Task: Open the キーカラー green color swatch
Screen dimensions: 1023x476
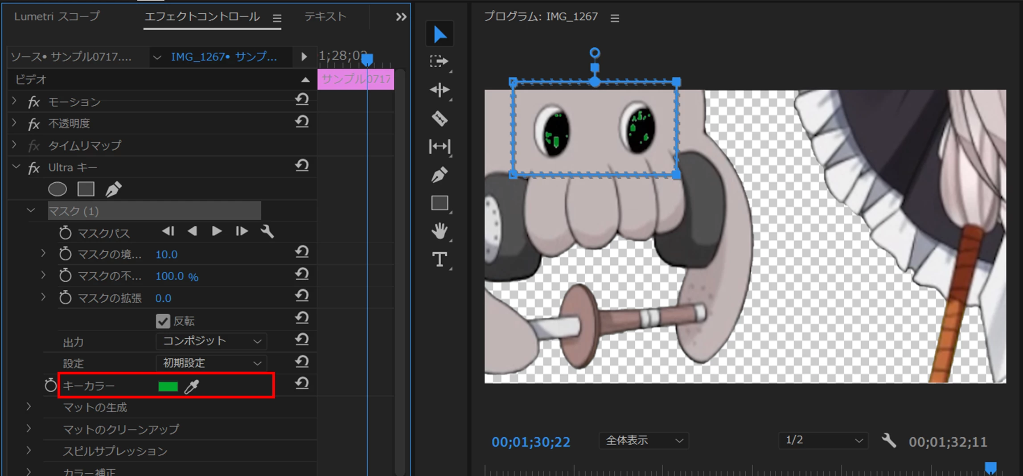Action: (x=168, y=386)
